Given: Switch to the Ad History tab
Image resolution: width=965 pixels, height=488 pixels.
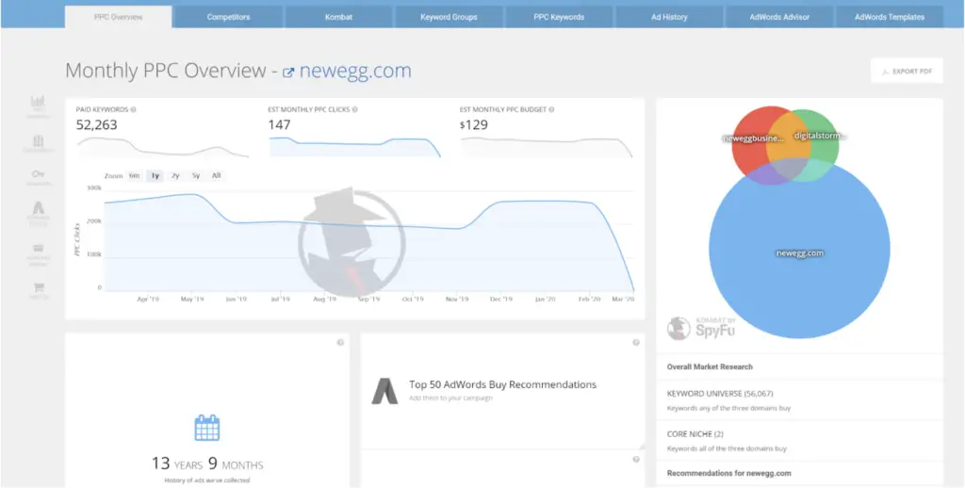Looking at the screenshot, I should [668, 17].
